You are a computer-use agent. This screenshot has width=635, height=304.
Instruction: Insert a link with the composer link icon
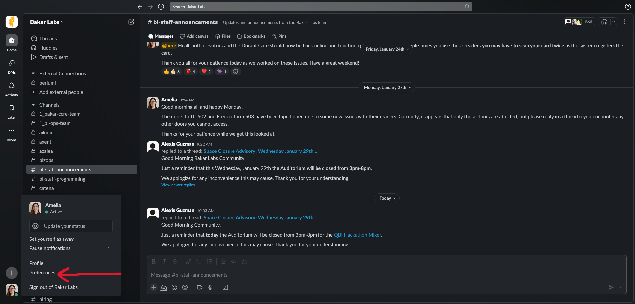[x=188, y=262]
